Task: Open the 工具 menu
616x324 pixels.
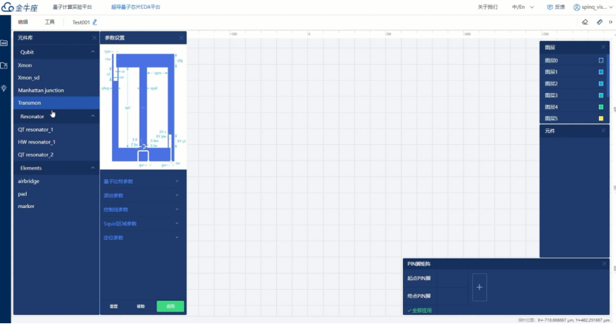Action: (50, 22)
